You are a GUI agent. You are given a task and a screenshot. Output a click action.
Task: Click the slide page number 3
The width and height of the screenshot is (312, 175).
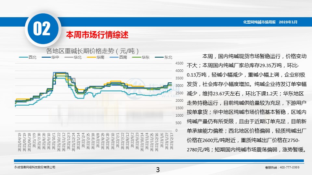(158, 169)
